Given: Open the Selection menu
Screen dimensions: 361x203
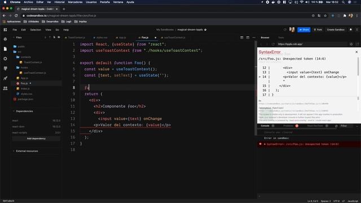Looking at the screenshot, I should pos(36,30).
